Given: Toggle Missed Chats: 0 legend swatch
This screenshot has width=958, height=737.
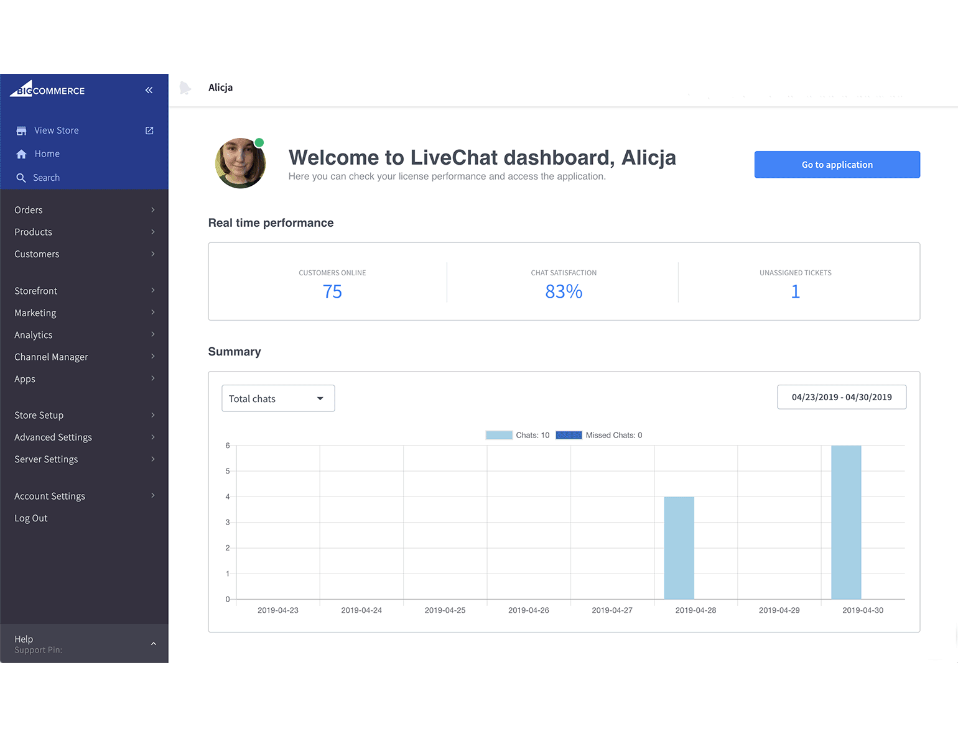Looking at the screenshot, I should coord(569,435).
